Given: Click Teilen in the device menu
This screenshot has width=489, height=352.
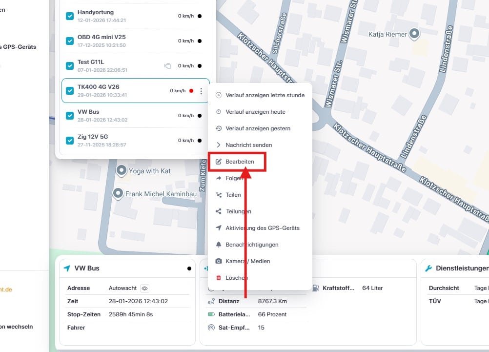Looking at the screenshot, I should point(233,195).
